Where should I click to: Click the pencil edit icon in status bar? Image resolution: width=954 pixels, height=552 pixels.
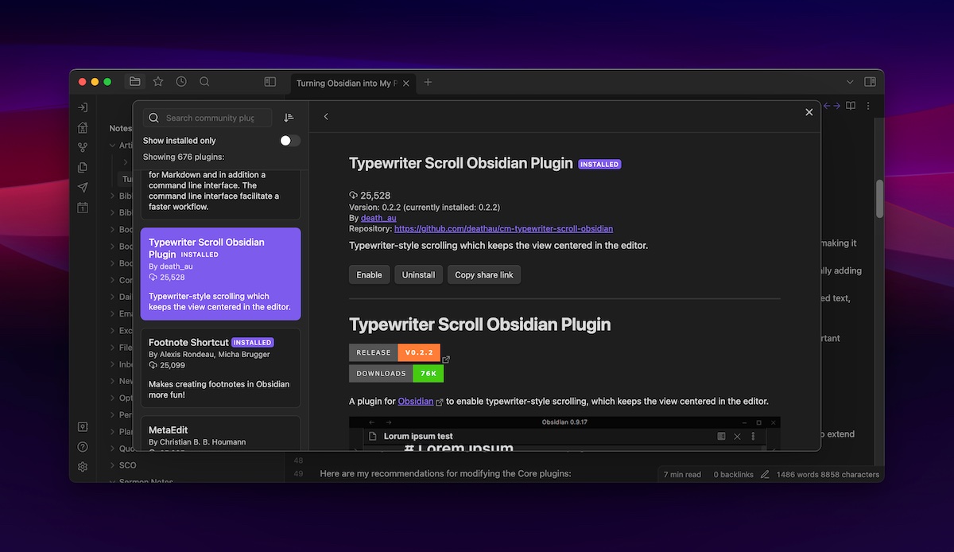pos(765,475)
